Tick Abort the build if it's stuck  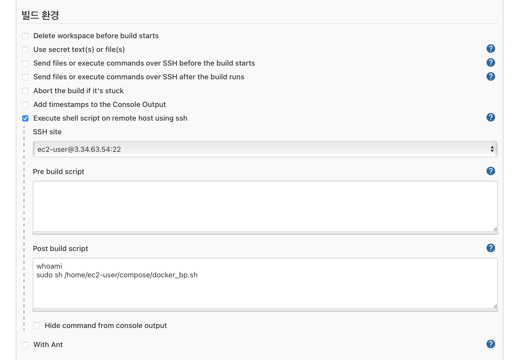pos(25,91)
